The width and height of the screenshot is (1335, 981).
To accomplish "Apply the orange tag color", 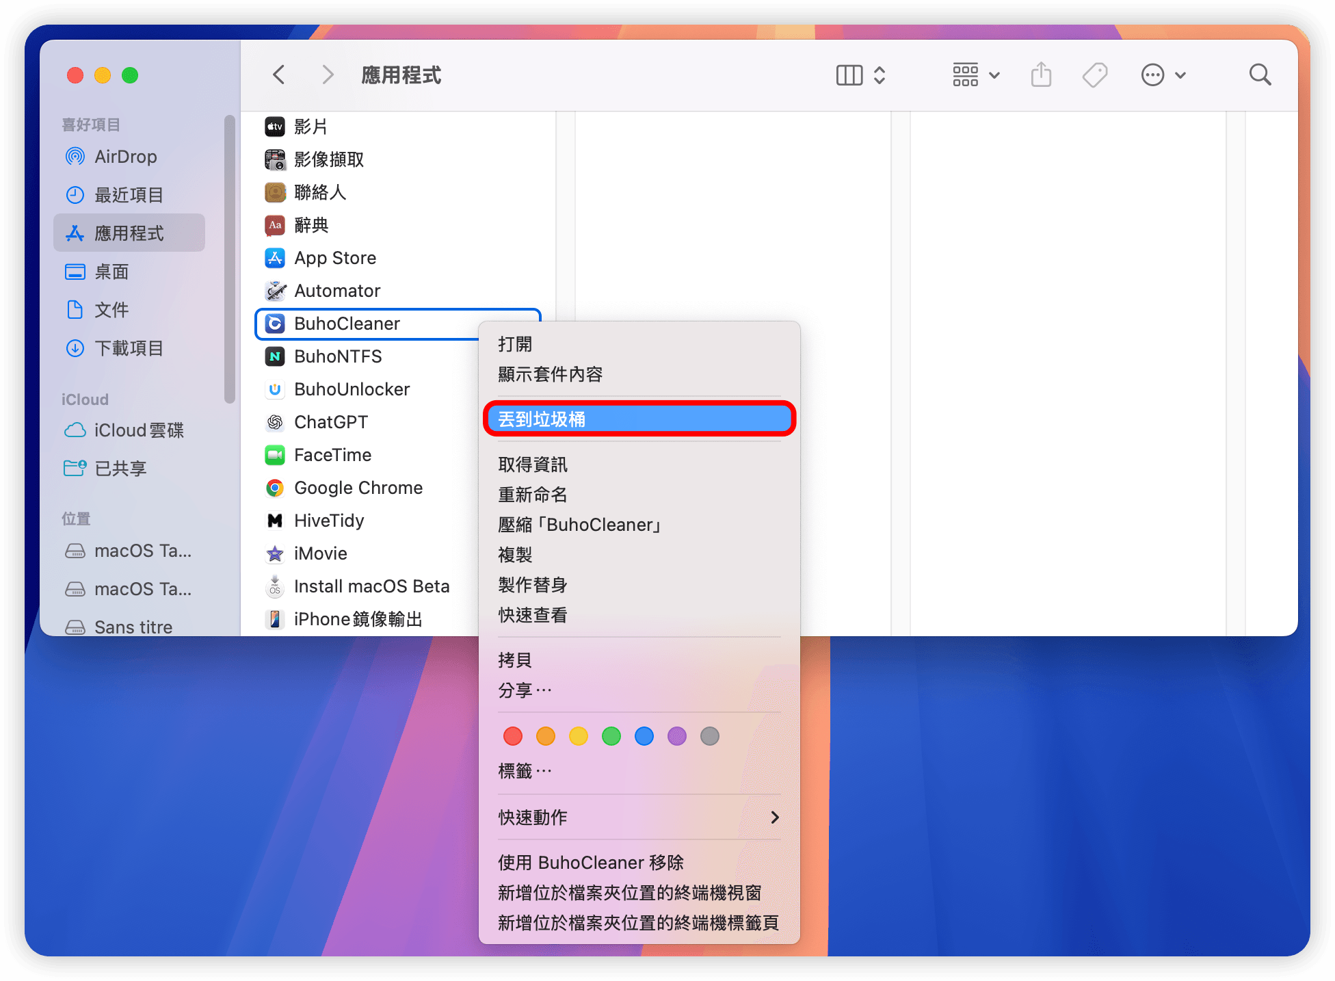I will pos(546,736).
